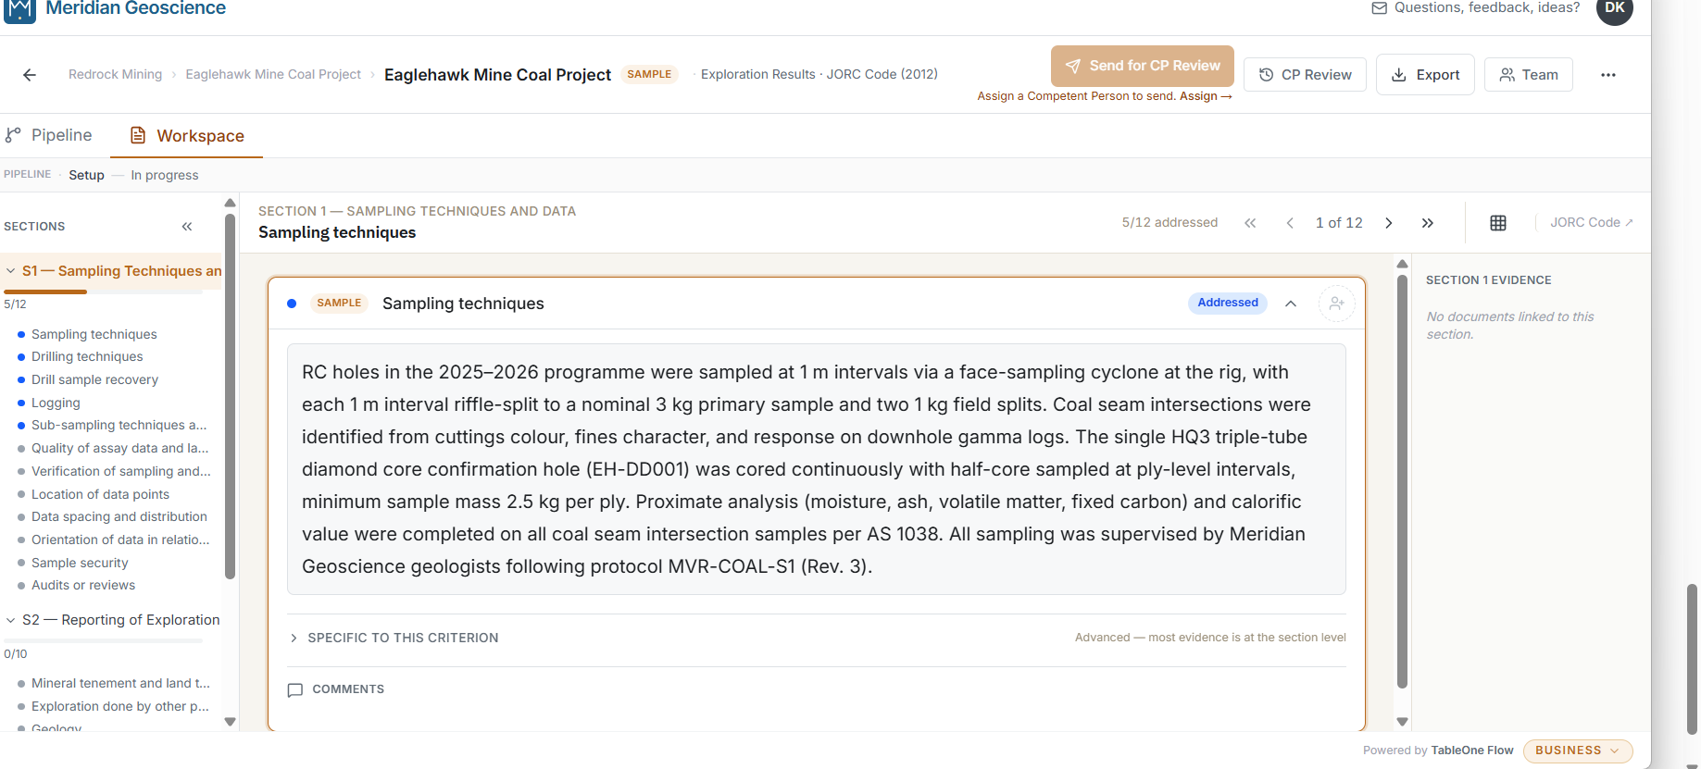Switch to the Workspace tab
This screenshot has height=769, width=1701.
[x=187, y=136]
